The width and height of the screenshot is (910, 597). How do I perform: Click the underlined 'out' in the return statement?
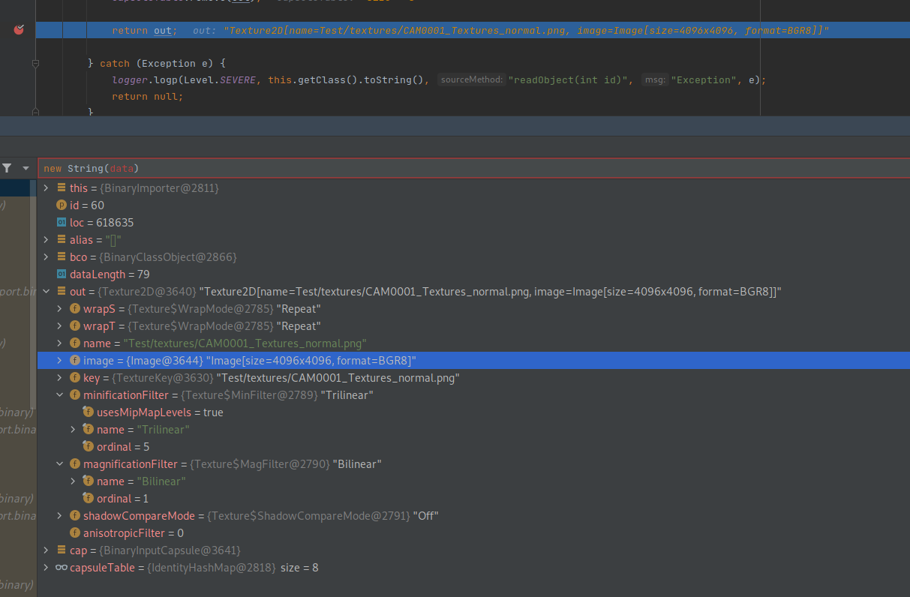point(163,31)
